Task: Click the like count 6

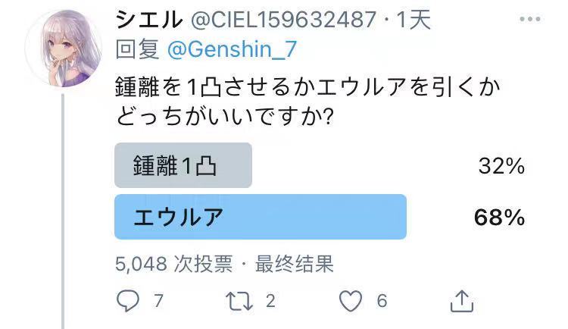Action: [381, 302]
